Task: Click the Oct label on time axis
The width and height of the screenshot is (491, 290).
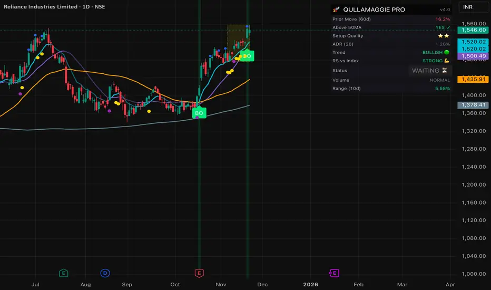Action: pyautogui.click(x=175, y=285)
